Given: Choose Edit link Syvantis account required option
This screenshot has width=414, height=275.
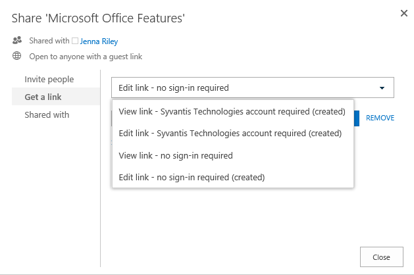Looking at the screenshot, I should coord(232,134).
